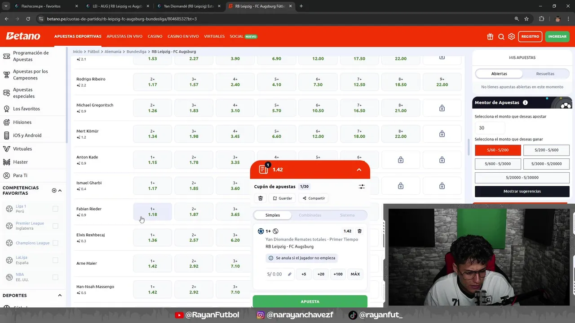Open Misiones sidebar icon
Image resolution: width=575 pixels, height=323 pixels.
[x=7, y=122]
